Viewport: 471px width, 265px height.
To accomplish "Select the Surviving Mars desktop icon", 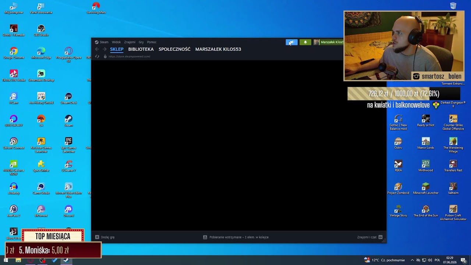I will (96, 8).
